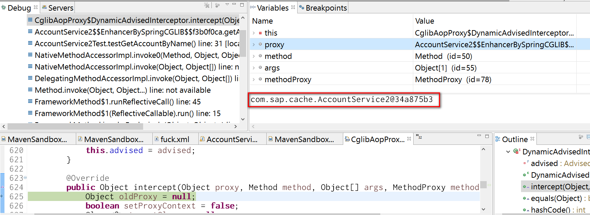Select AccountService2Test.testGetAccountByName stack frame
The width and height of the screenshot is (590, 215).
134,43
